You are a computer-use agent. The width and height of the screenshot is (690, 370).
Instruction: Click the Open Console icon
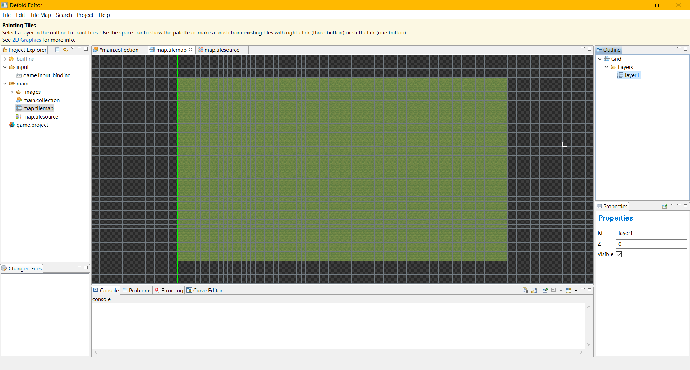[569, 290]
